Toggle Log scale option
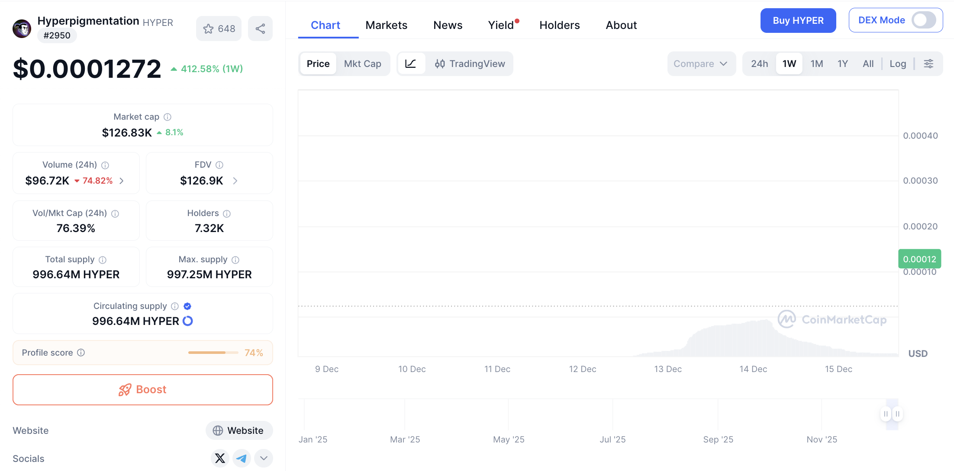 [x=898, y=64]
